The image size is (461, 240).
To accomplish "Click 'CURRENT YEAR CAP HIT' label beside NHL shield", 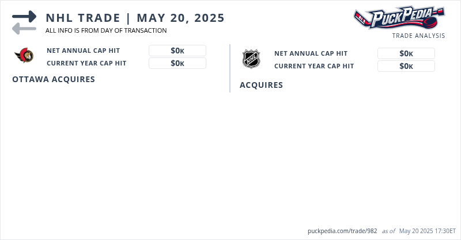I will [x=314, y=66].
